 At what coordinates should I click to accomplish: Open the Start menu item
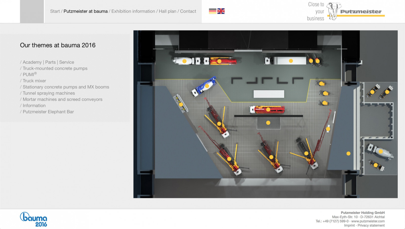(x=55, y=11)
